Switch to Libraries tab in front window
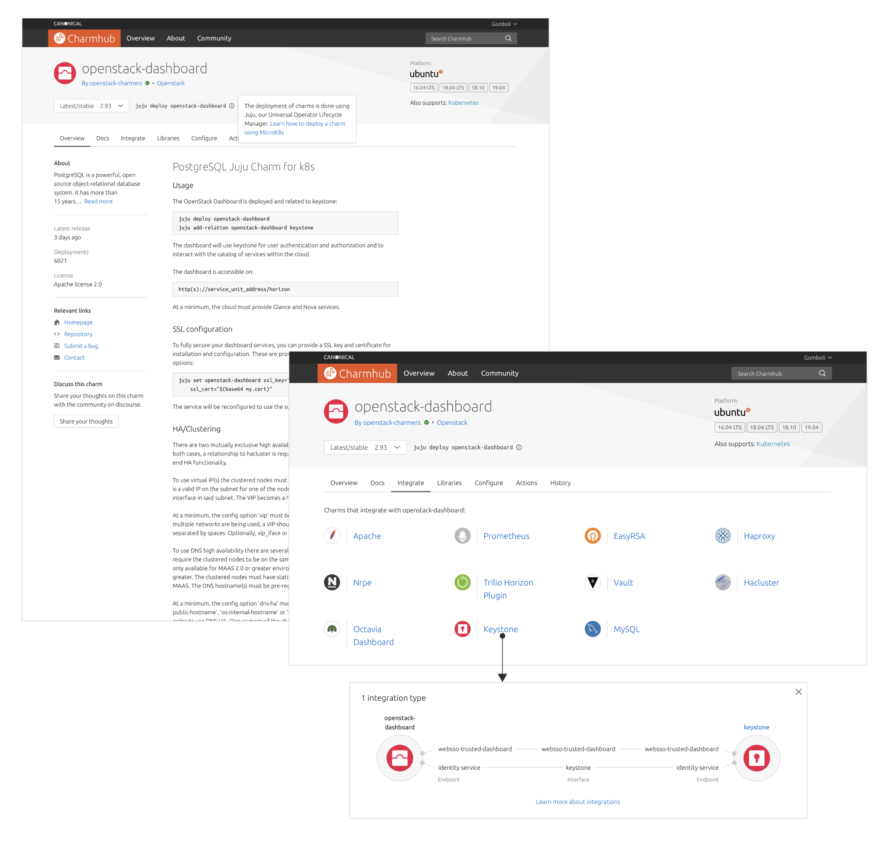The height and width of the screenshot is (841, 891). pos(449,483)
